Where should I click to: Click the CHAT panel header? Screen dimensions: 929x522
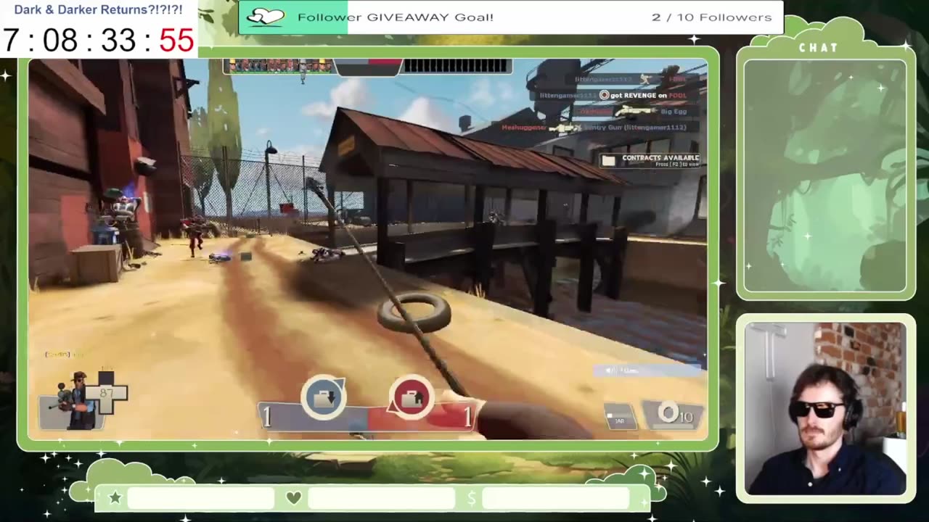[x=819, y=48]
